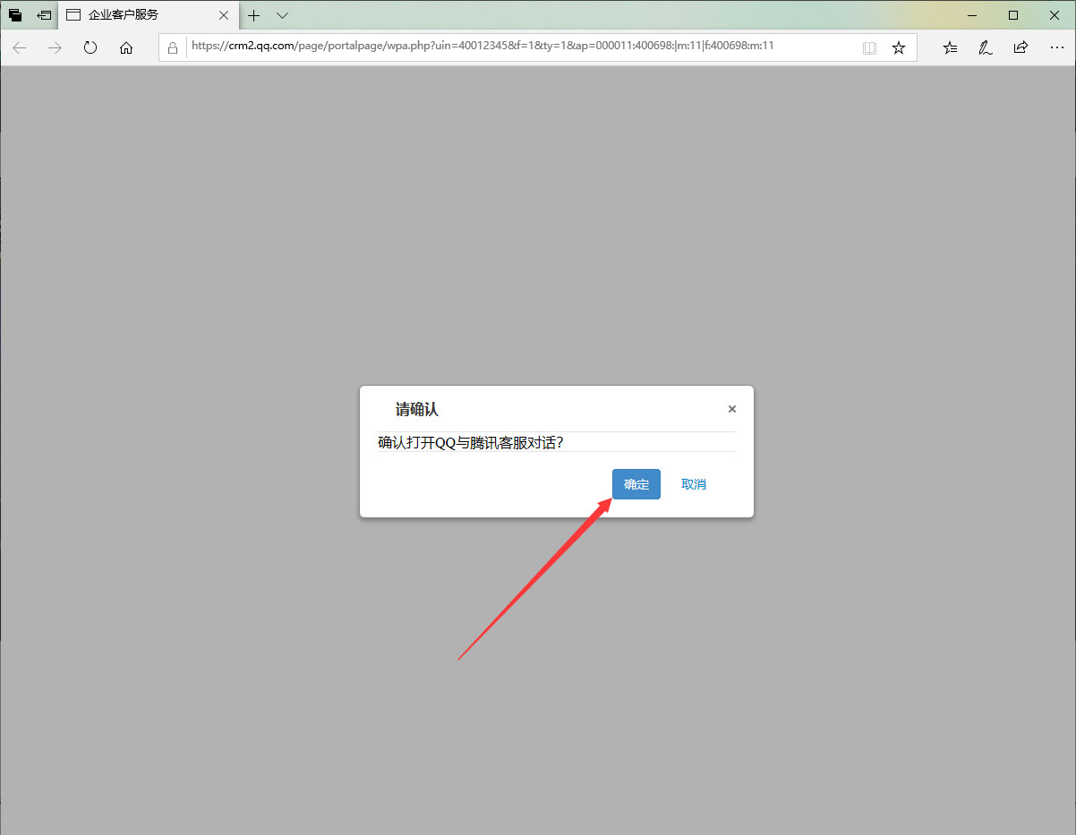The width and height of the screenshot is (1076, 835).
Task: Confirm with the blue 确定 button
Action: click(636, 484)
